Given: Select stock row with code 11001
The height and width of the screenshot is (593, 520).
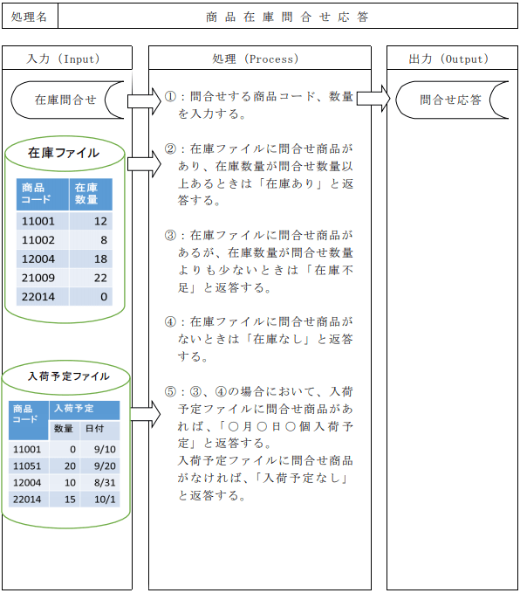Looking at the screenshot, I should point(65,221).
